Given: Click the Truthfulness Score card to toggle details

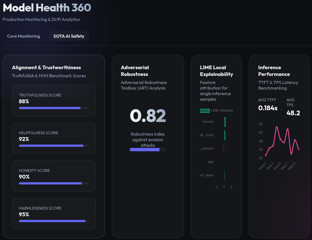Looking at the screenshot, I should [x=54, y=100].
